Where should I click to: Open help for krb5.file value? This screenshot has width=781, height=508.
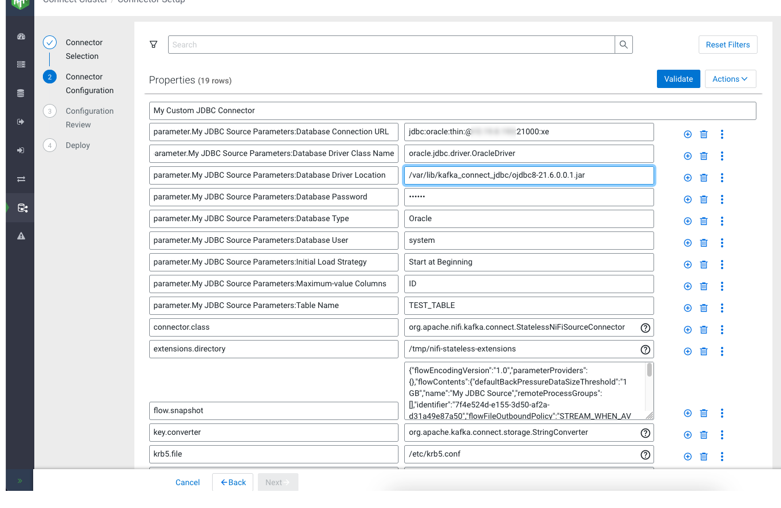[x=645, y=455]
